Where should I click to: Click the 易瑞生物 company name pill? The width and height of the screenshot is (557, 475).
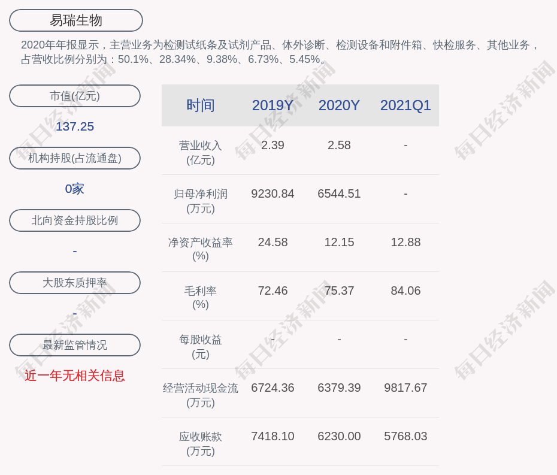tap(75, 20)
